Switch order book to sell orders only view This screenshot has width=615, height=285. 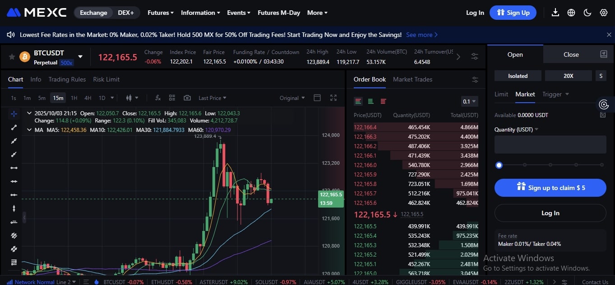pyautogui.click(x=383, y=101)
